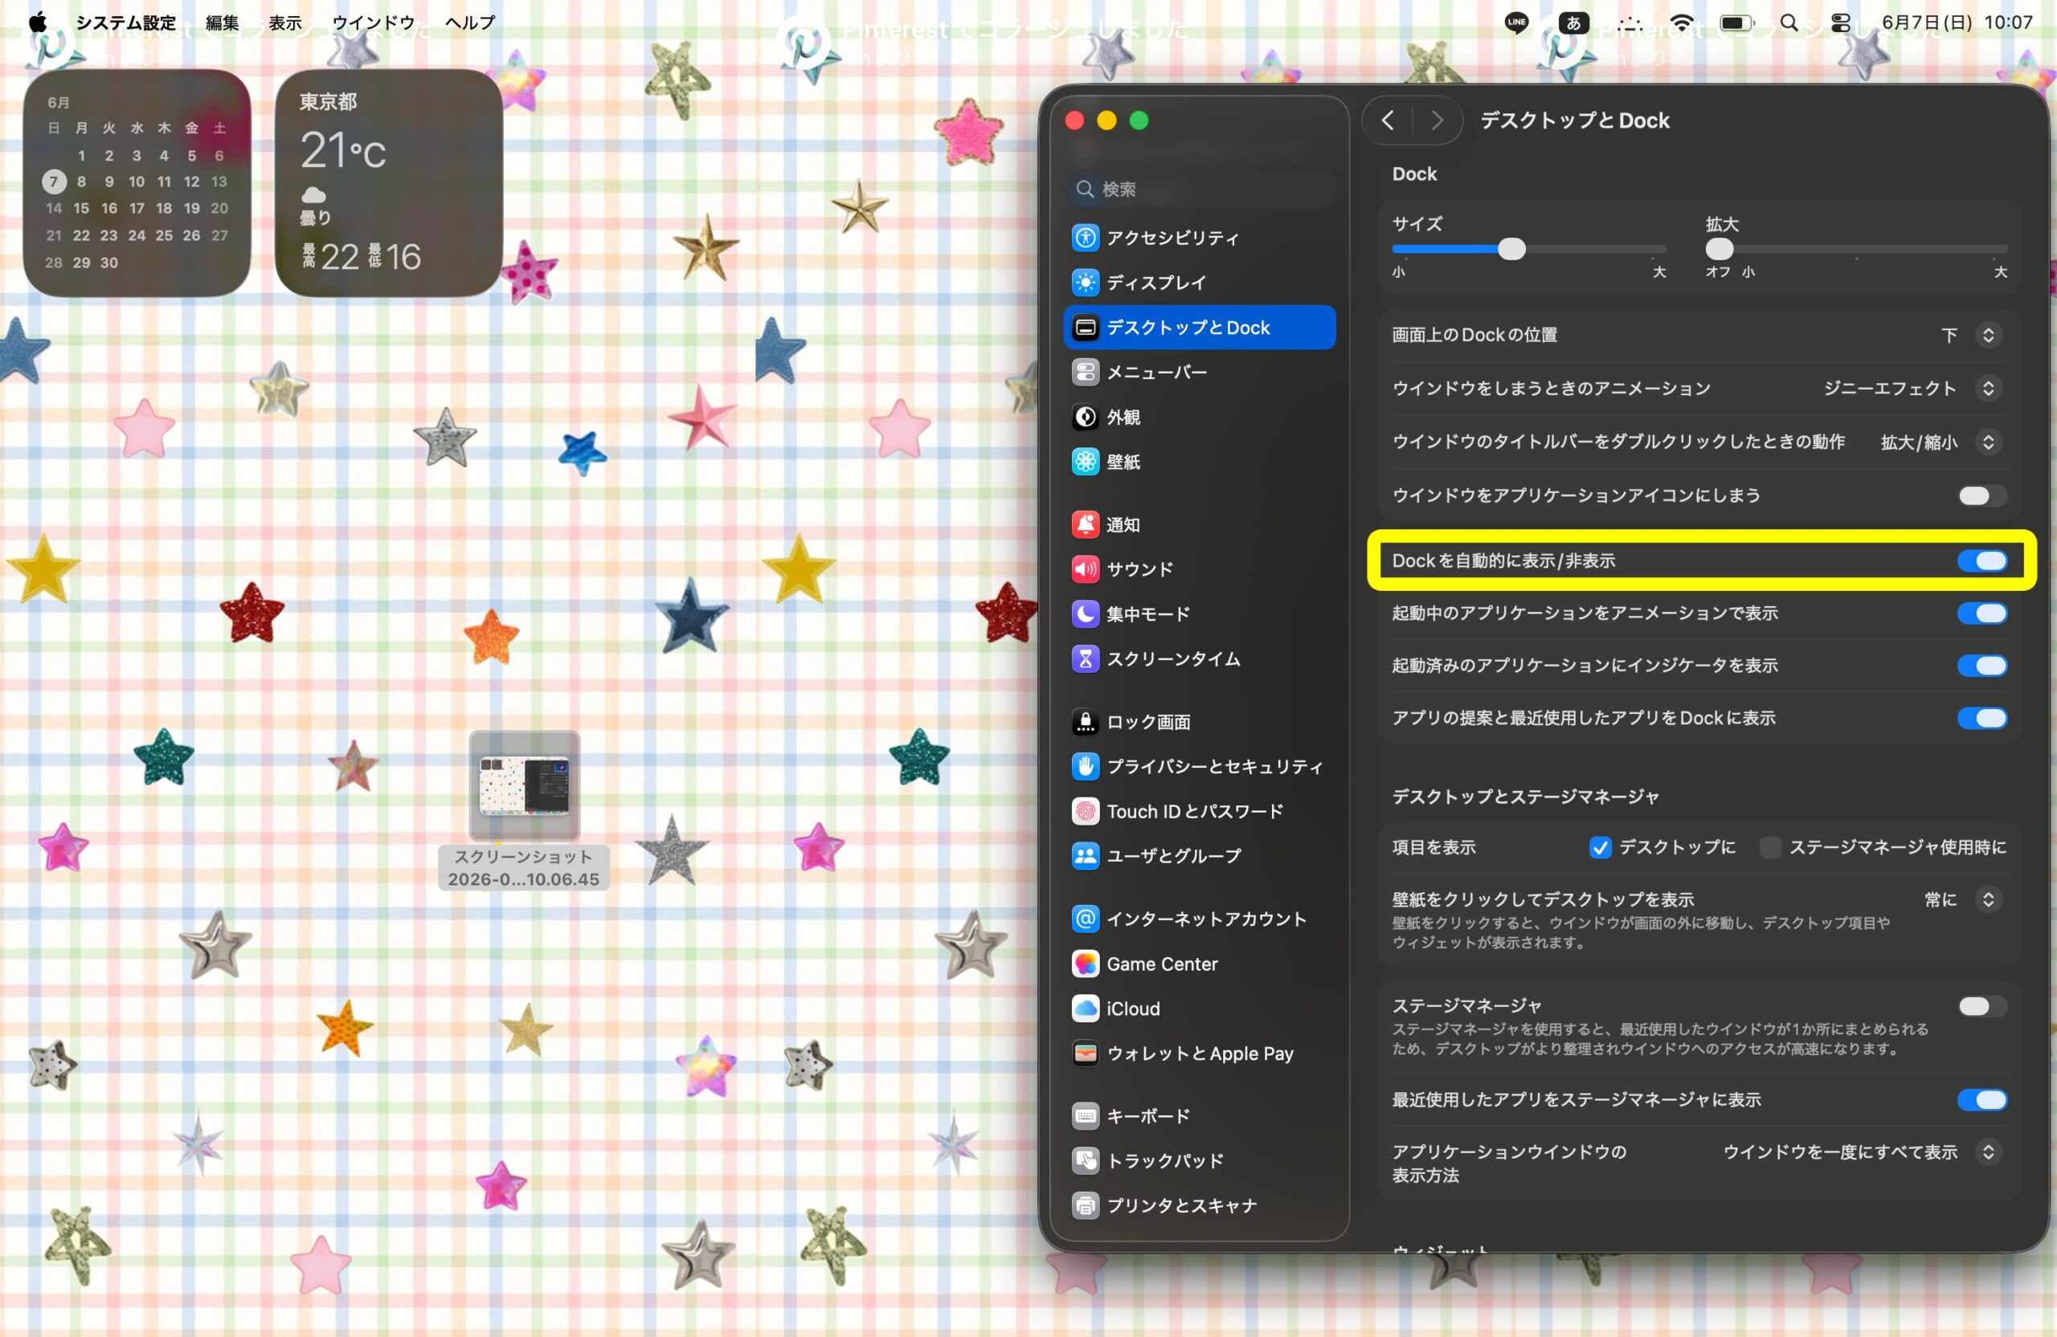Screen dimensions: 2057x1337
Task: Open ヘルプ menu in menu bar
Action: [470, 22]
